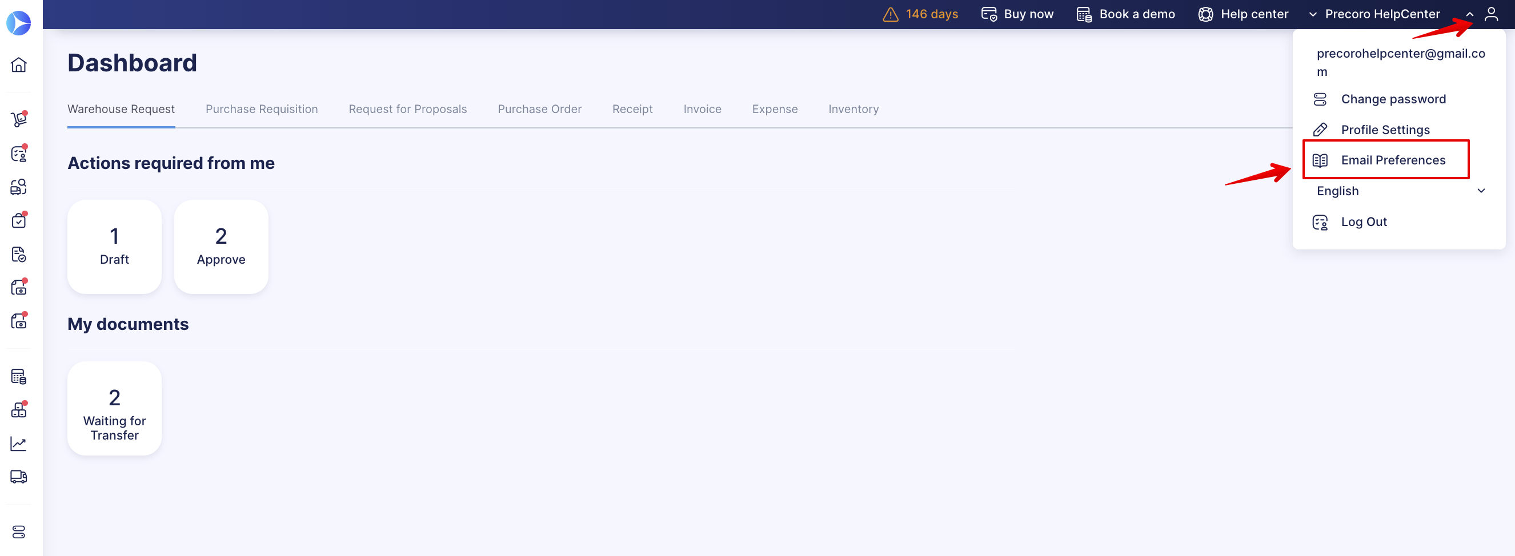1515x556 pixels.
Task: Go to the Receipt tab
Action: (x=632, y=110)
